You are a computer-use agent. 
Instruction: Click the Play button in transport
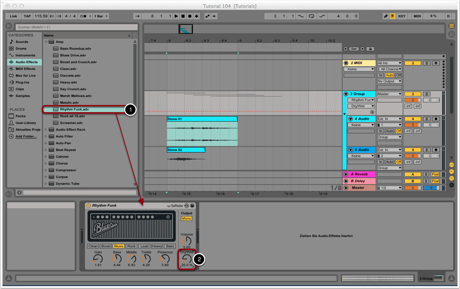[x=176, y=16]
